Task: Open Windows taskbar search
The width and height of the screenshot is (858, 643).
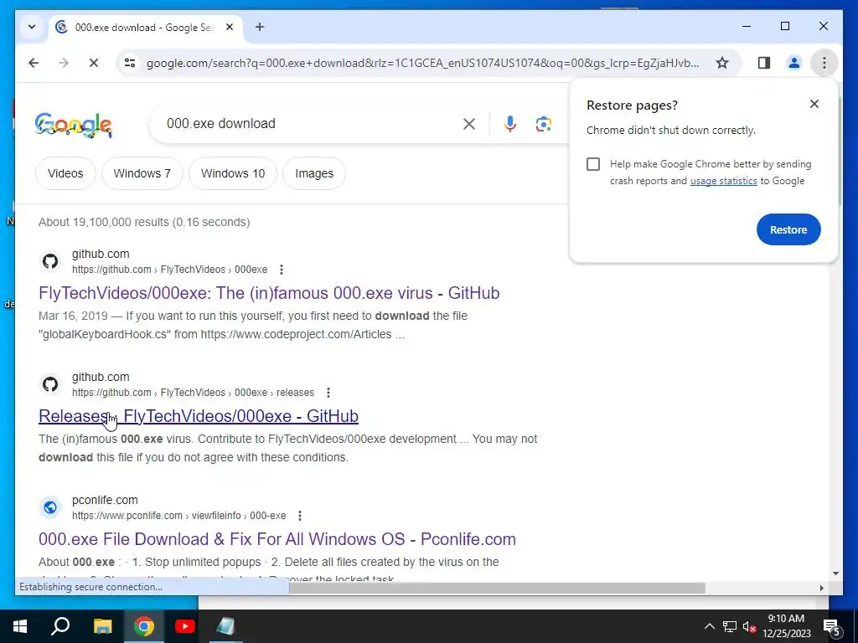Action: point(60,626)
